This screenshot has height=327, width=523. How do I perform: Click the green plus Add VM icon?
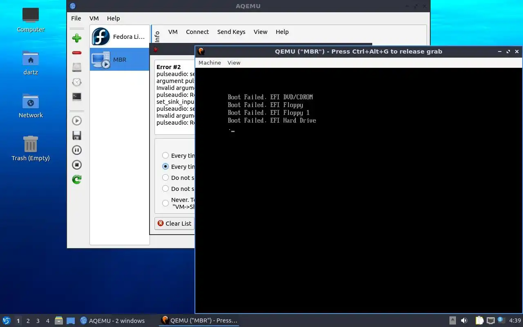(77, 38)
